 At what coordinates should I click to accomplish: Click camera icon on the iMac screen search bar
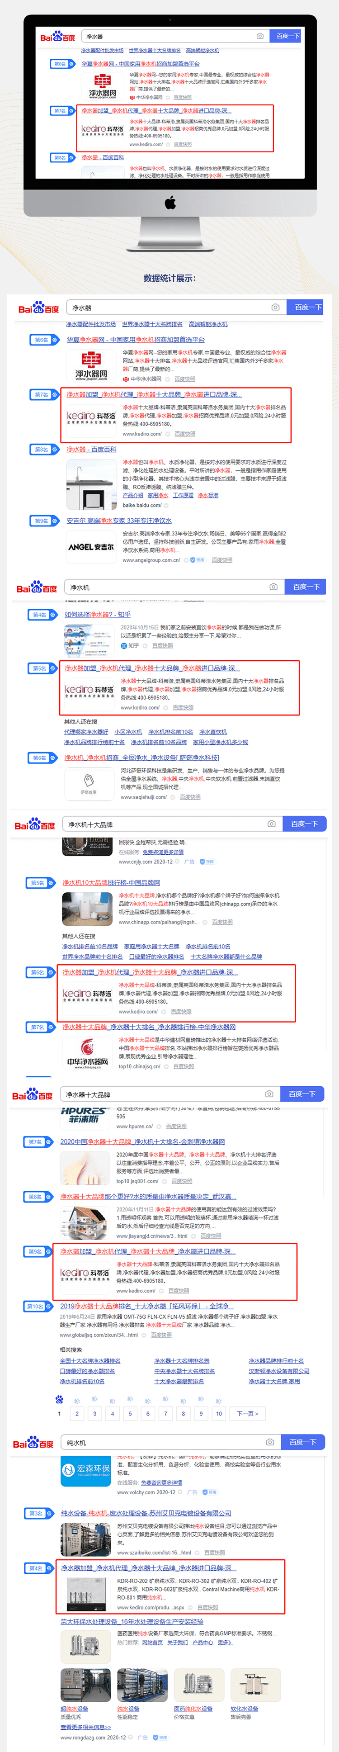(x=260, y=36)
